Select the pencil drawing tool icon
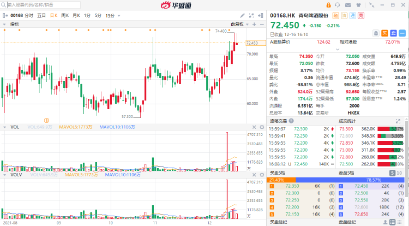Screen dimensions: 409x226 (242, 15)
